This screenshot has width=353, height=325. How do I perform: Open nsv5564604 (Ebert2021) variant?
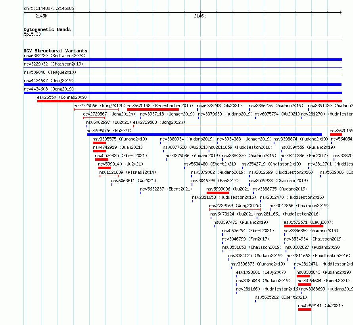[324, 281]
